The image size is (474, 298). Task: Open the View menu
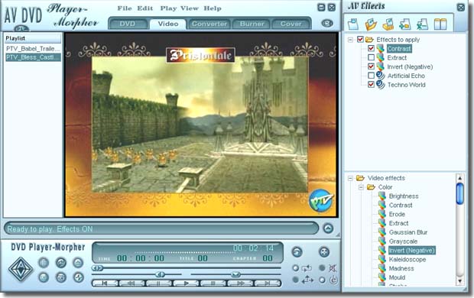[x=190, y=8]
